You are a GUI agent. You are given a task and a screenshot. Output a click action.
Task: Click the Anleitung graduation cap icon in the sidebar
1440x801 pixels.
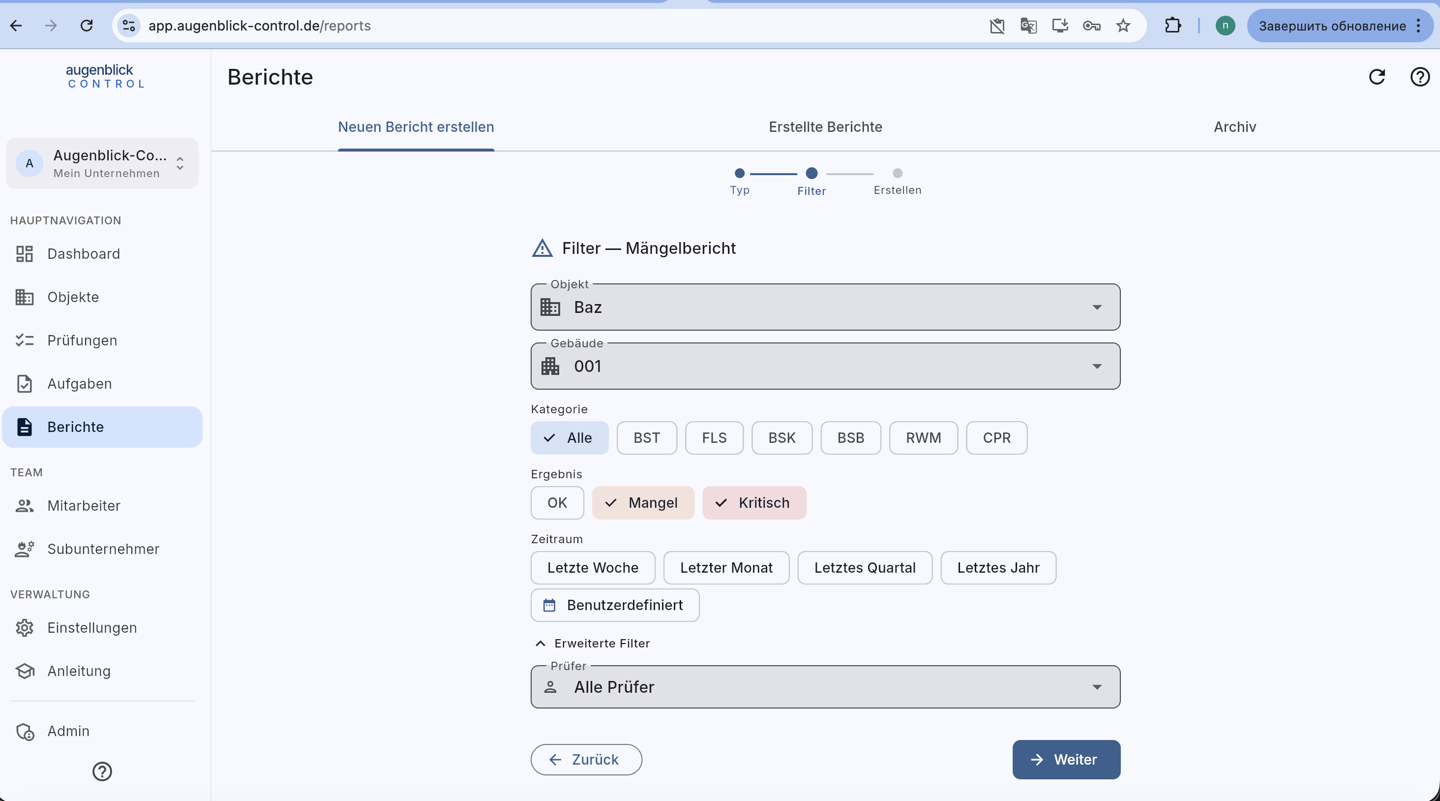pyautogui.click(x=25, y=671)
